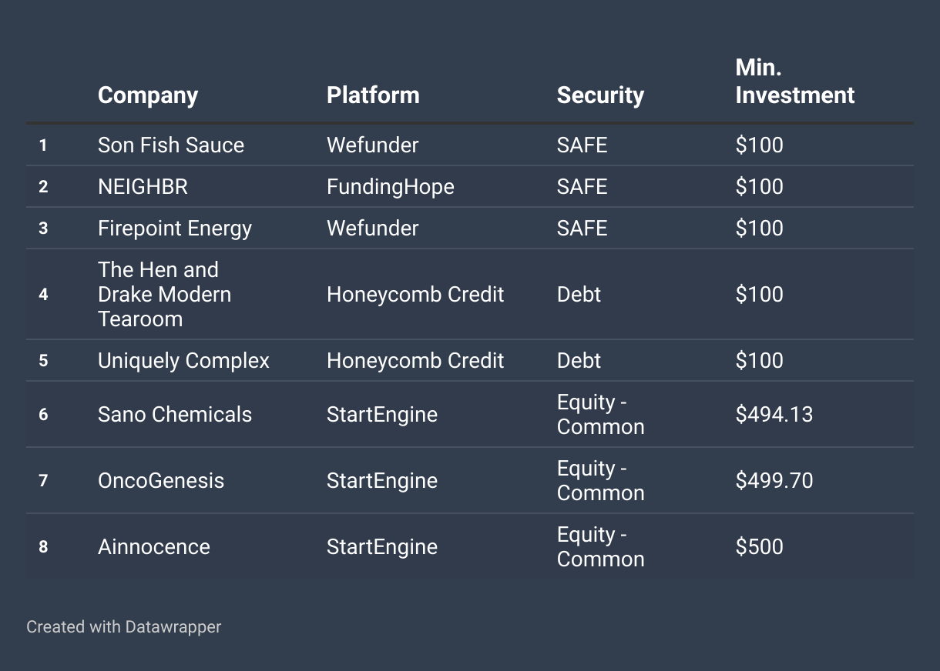Click the OncoGenesis company name
The height and width of the screenshot is (671, 940).
pyautogui.click(x=161, y=481)
